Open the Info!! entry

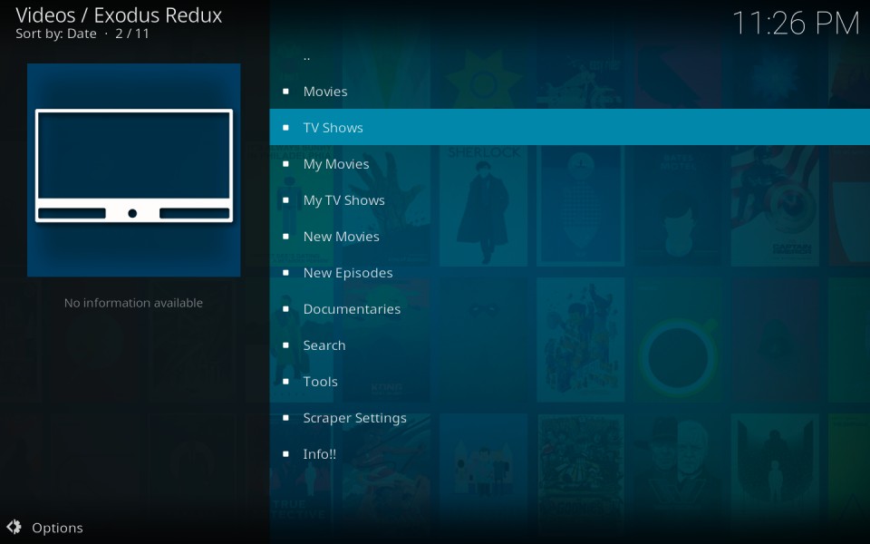click(569, 453)
